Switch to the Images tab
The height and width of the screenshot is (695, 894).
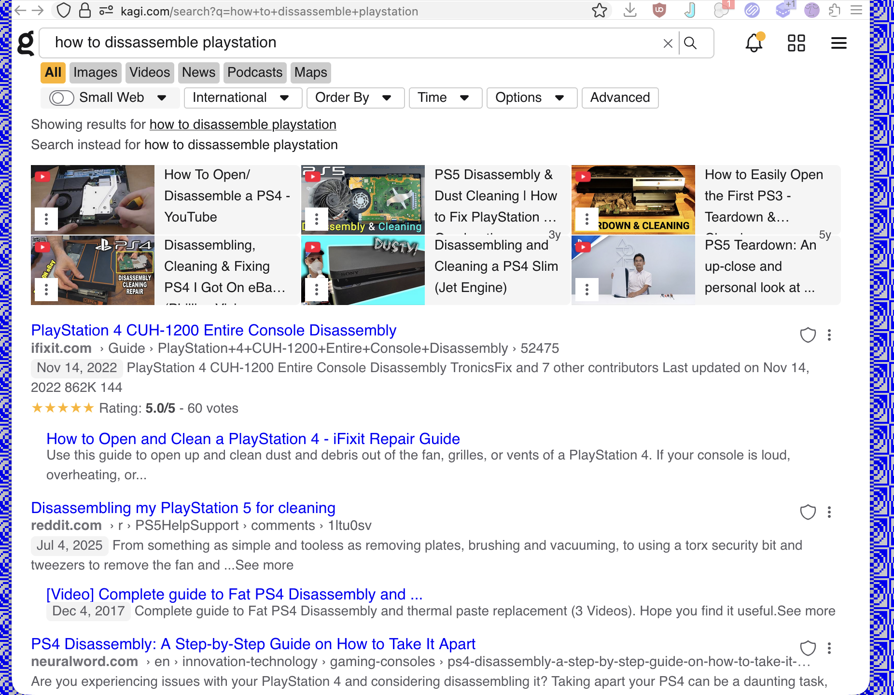pyautogui.click(x=95, y=72)
